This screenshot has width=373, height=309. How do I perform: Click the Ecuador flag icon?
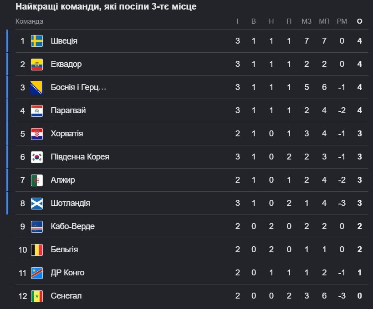37,64
